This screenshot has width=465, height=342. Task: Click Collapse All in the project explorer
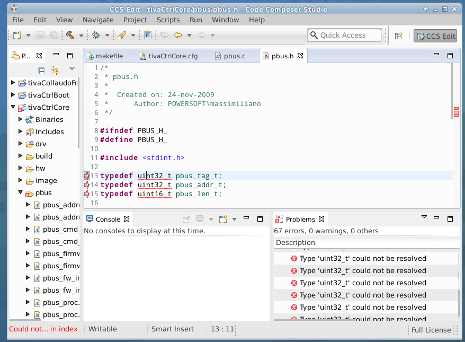[42, 71]
